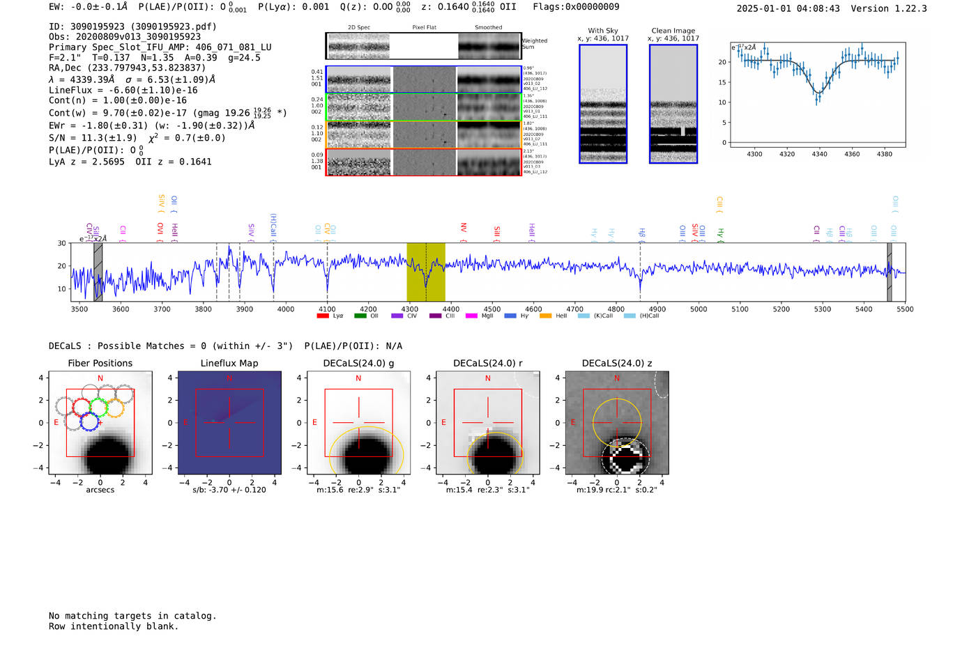Open the DECaLS(24.0) z image

point(617,423)
